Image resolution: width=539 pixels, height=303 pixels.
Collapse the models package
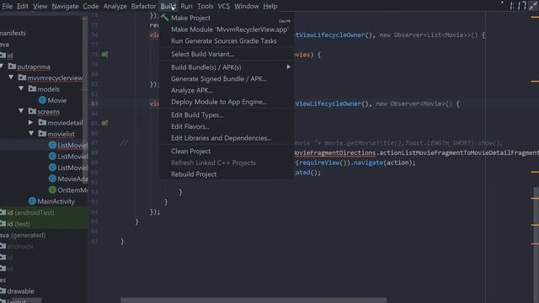click(x=21, y=88)
